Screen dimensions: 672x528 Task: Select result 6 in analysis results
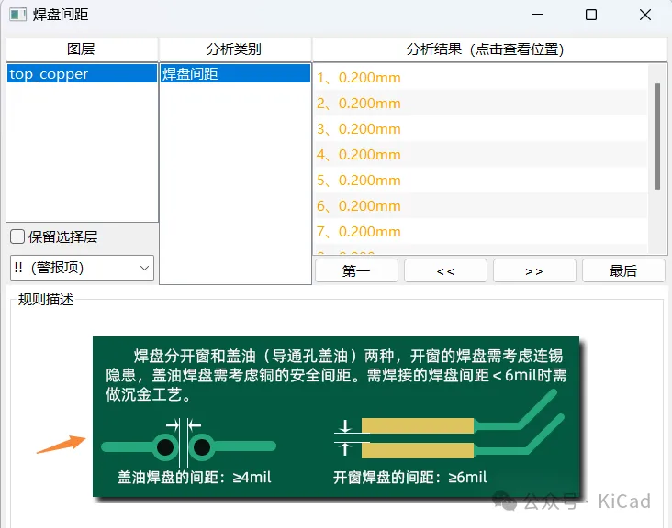pyautogui.click(x=359, y=206)
